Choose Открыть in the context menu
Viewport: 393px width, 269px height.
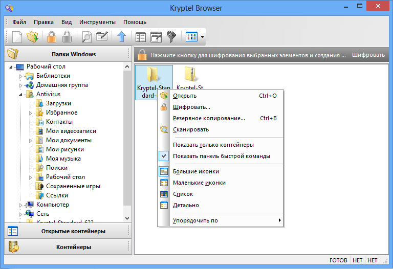click(221, 96)
